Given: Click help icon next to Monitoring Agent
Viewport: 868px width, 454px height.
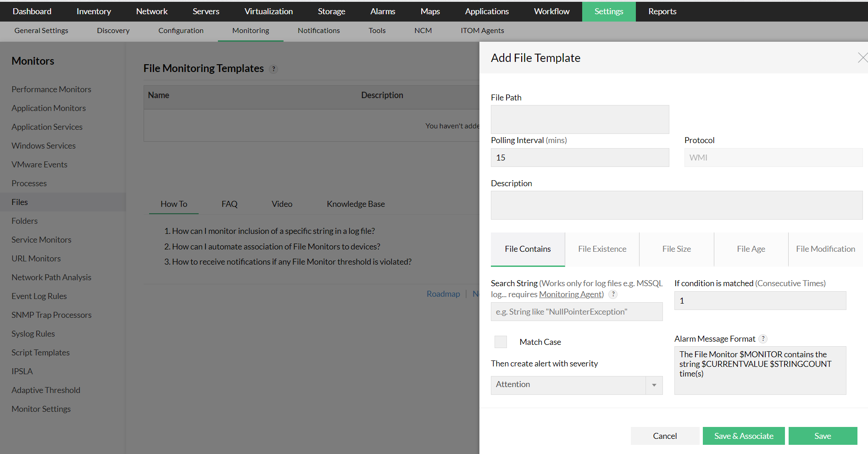Looking at the screenshot, I should (x=613, y=294).
